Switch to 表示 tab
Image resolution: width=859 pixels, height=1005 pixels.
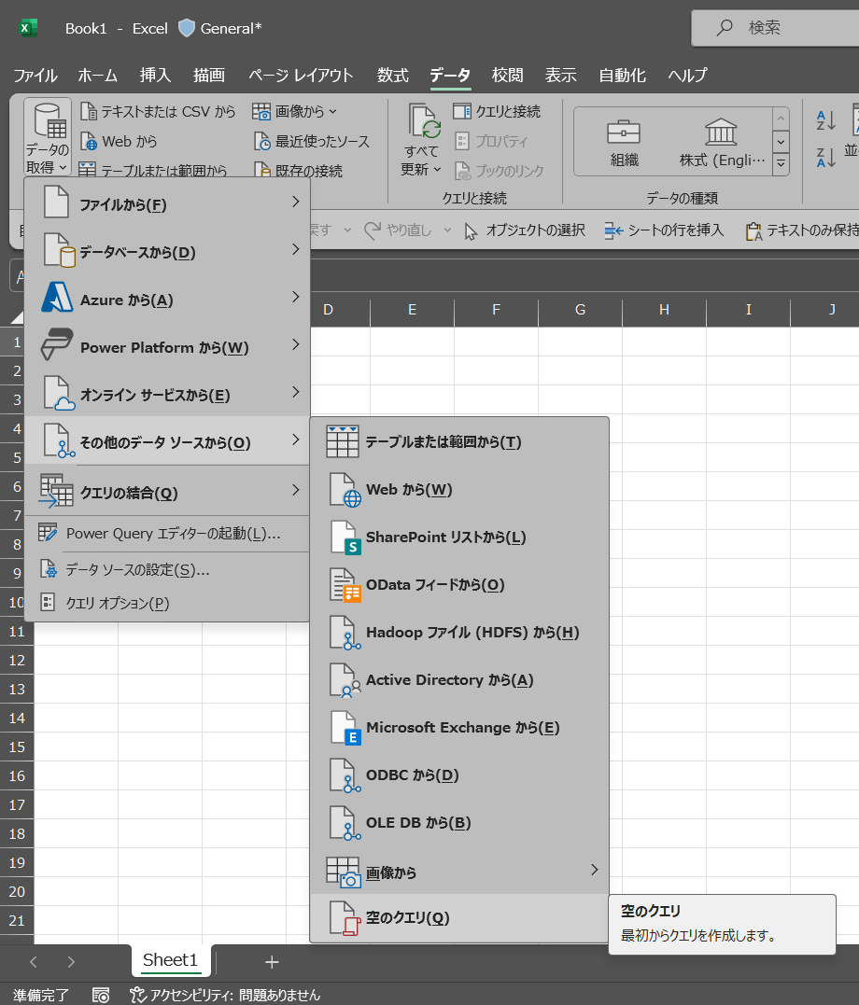[x=561, y=75]
